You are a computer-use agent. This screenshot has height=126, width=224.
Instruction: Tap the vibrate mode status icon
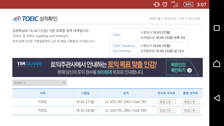pyautogui.click(x=157, y=5)
